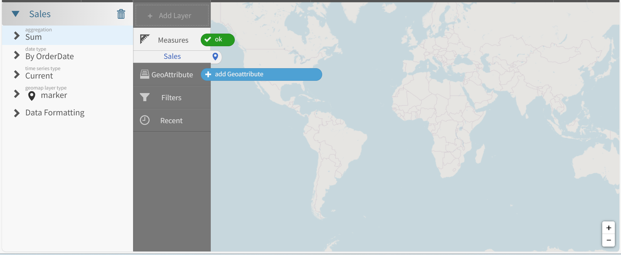
Task: Select By OrderDate date type value
Action: [x=50, y=57]
